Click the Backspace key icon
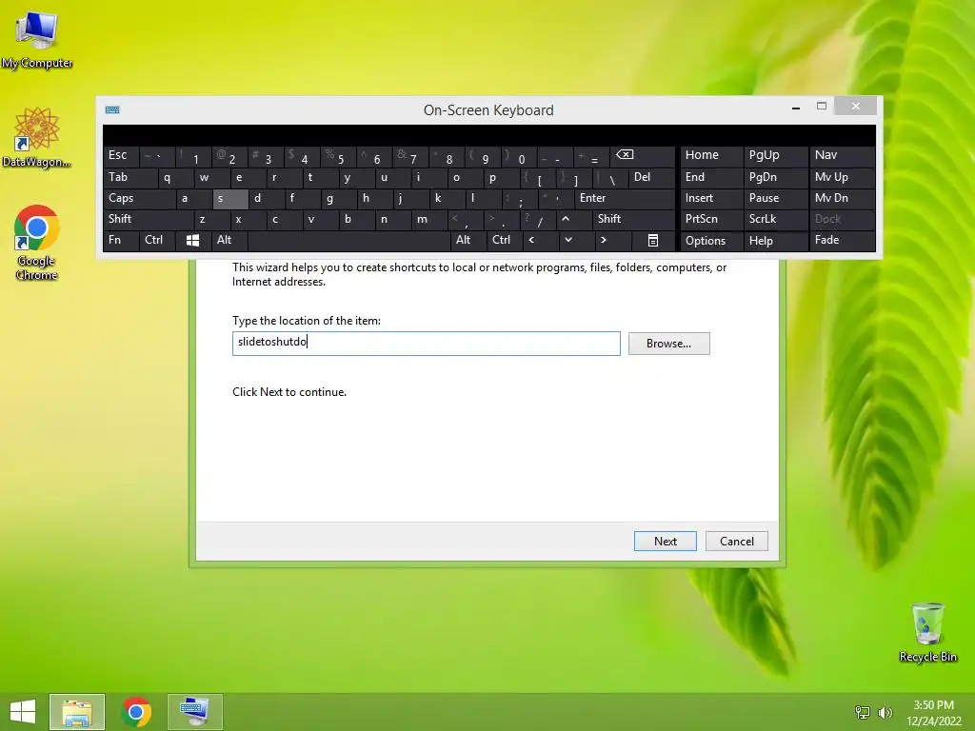The width and height of the screenshot is (975, 731). 644,156
